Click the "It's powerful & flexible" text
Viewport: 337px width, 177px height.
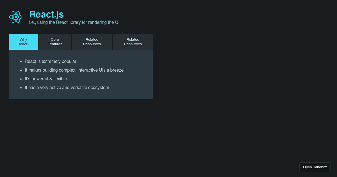pos(46,79)
